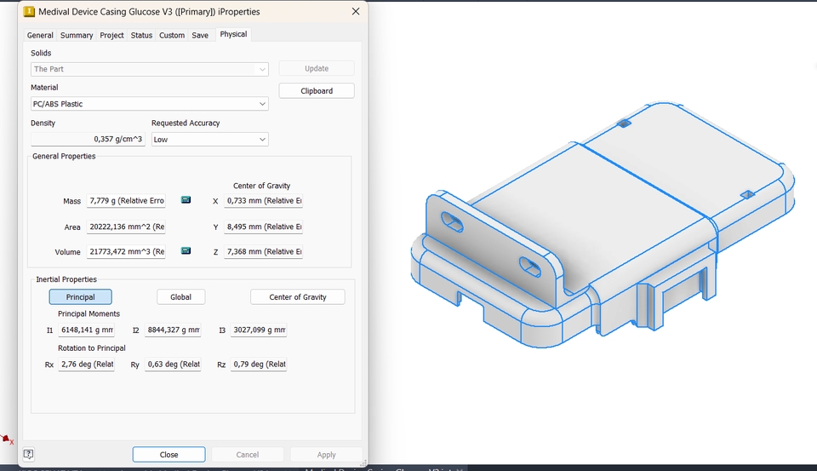Click the calculator icon next to Volume
The image size is (817, 471).
186,251
